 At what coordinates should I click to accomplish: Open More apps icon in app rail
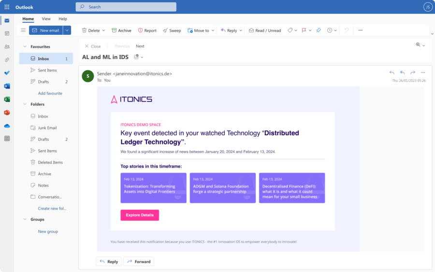tap(7, 138)
